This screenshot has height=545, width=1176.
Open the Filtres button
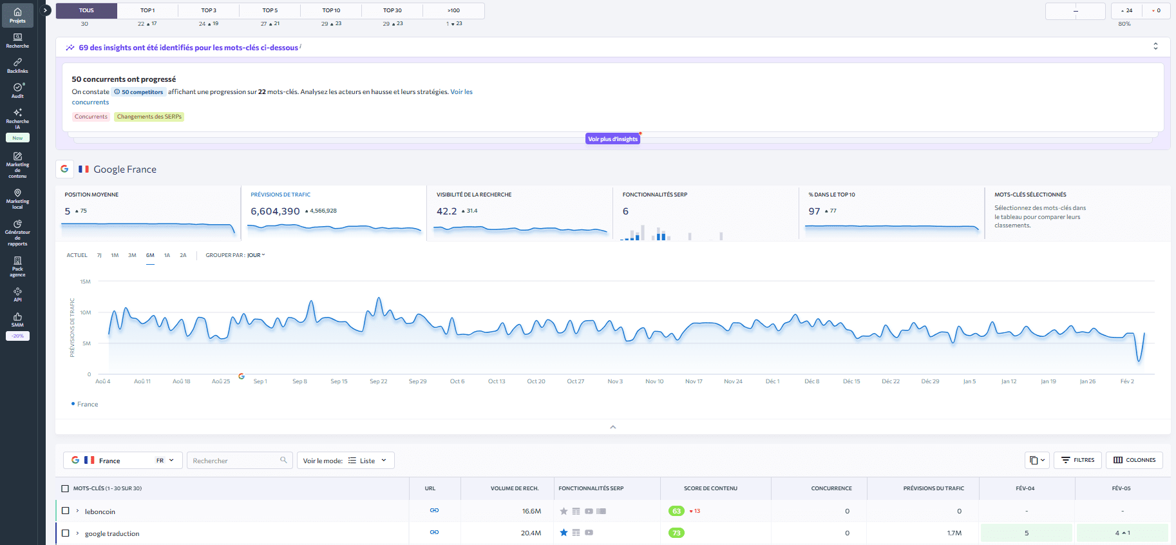pos(1077,460)
